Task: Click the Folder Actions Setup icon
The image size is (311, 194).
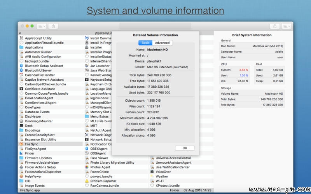Action: [x=21, y=167]
